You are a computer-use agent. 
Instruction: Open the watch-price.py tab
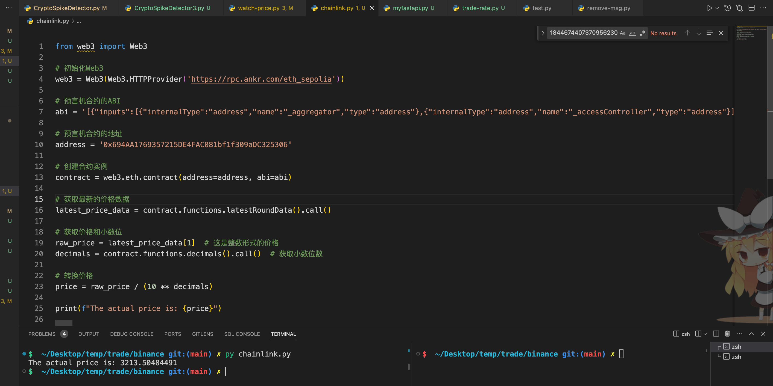coord(265,8)
